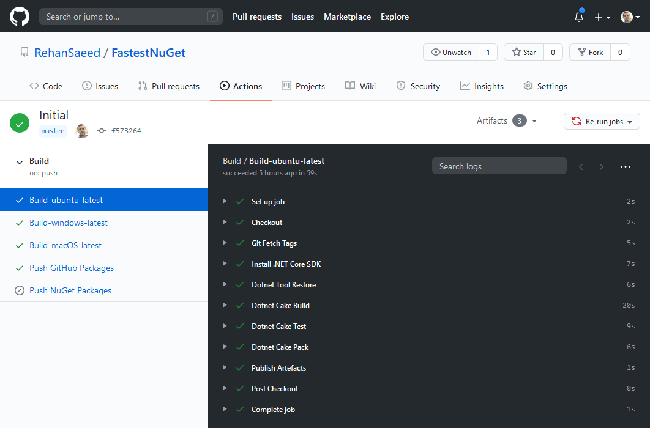Go to next search result arrow
Image resolution: width=650 pixels, height=428 pixels.
pyautogui.click(x=601, y=167)
